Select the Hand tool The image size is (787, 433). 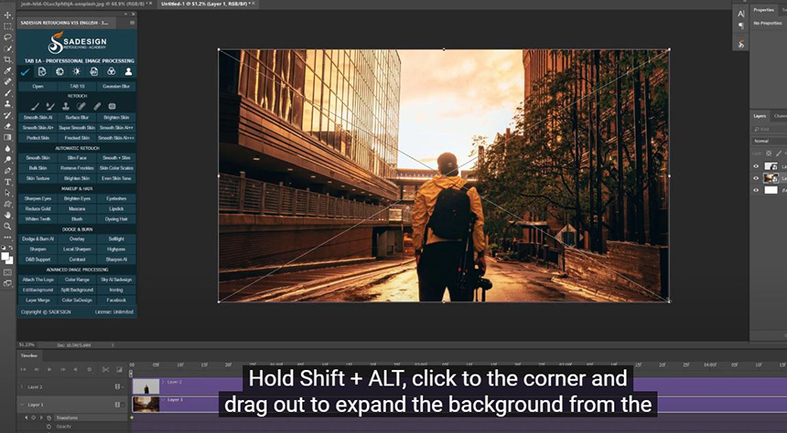coord(7,215)
